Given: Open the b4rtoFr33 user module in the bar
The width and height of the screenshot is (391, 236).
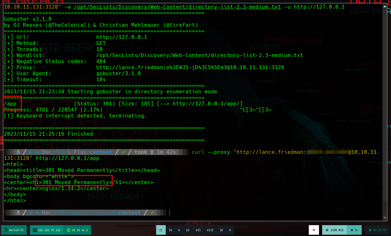Looking at the screenshot, I should click(14, 230).
